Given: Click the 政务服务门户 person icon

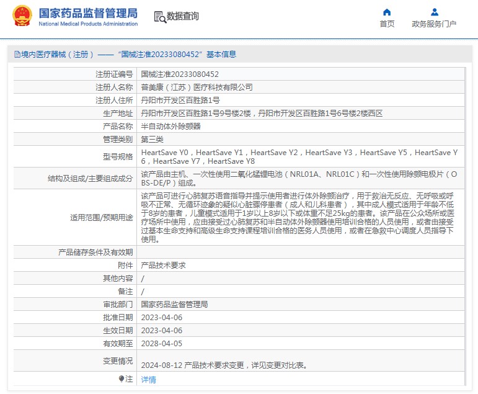Looking at the screenshot, I should [434, 12].
